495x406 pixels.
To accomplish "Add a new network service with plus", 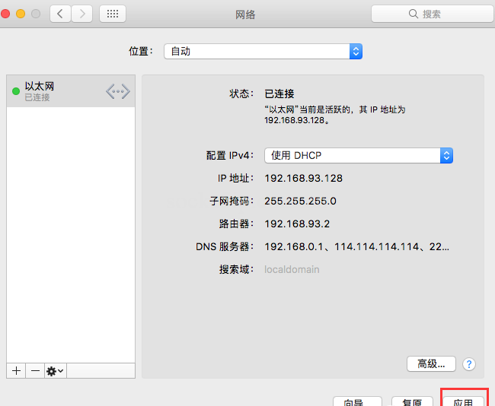I will [x=16, y=370].
